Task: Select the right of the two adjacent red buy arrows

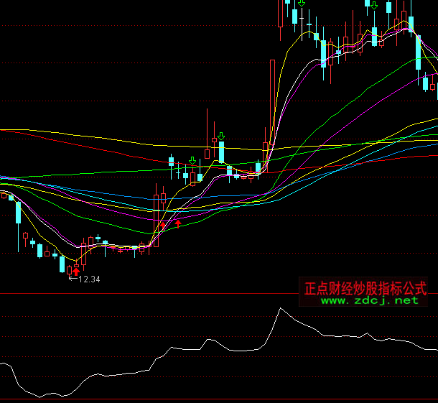Action: coord(178,223)
